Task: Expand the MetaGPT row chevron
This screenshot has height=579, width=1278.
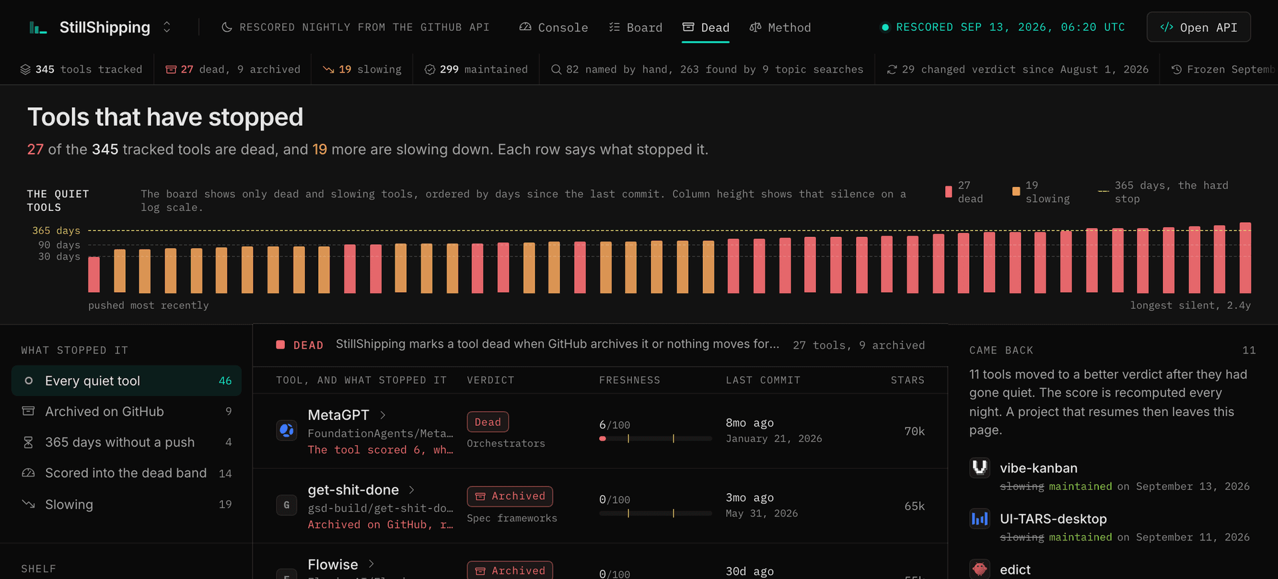Action: tap(383, 415)
